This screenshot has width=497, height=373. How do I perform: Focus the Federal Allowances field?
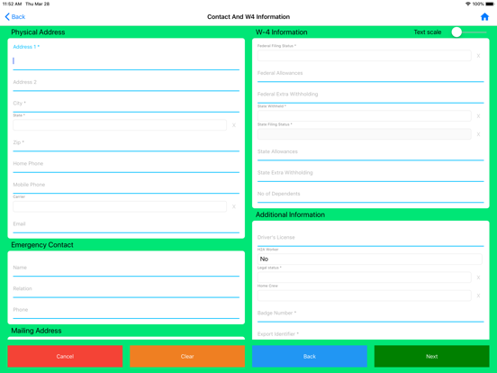(x=371, y=75)
